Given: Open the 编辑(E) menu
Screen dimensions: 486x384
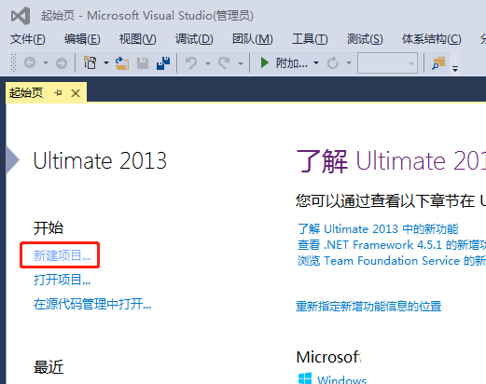Looking at the screenshot, I should point(82,39).
